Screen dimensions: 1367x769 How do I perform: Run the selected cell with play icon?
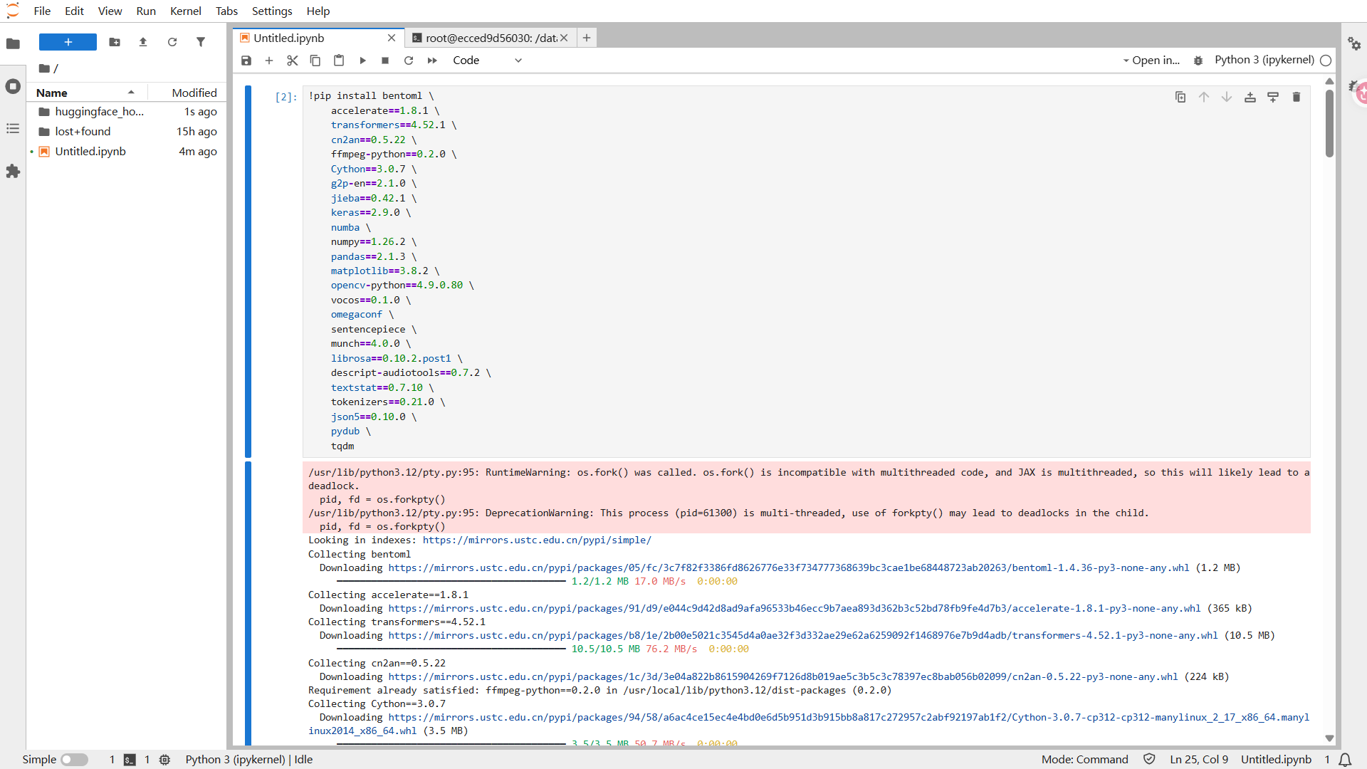tap(362, 61)
